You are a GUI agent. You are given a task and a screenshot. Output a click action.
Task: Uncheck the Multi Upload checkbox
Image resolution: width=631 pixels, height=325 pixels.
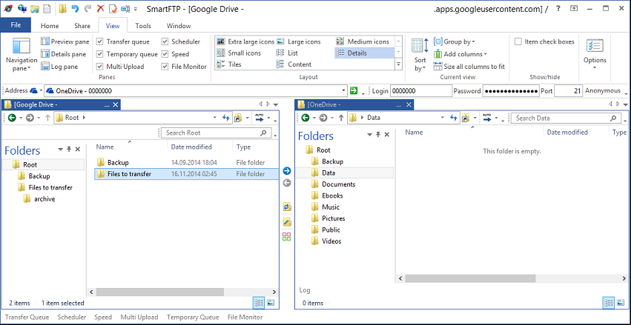(100, 67)
